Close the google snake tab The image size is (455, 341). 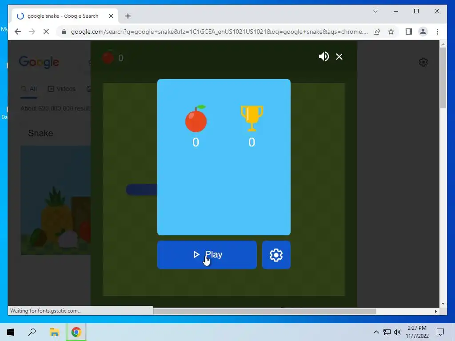coord(111,16)
